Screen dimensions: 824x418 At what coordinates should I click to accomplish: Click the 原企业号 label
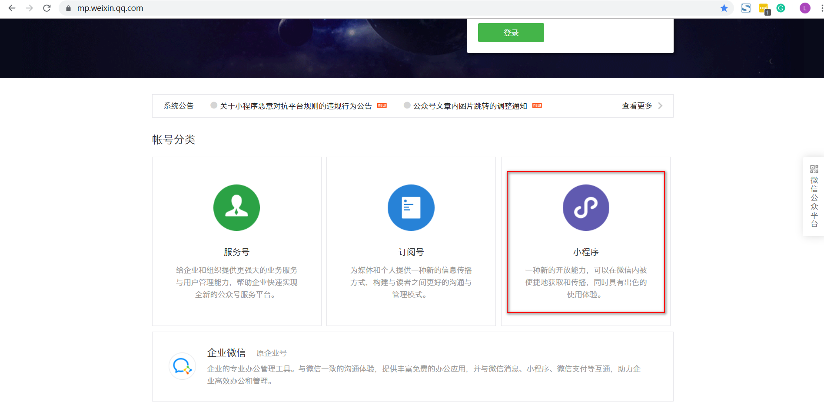272,353
